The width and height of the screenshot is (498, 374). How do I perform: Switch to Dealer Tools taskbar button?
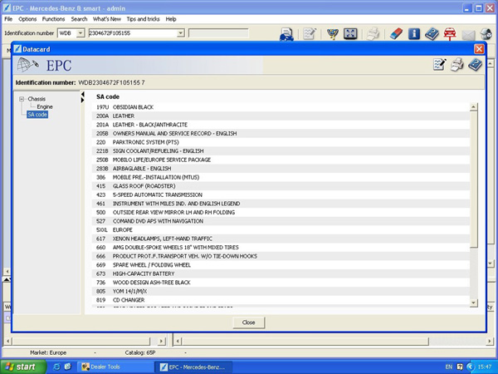pos(115,367)
